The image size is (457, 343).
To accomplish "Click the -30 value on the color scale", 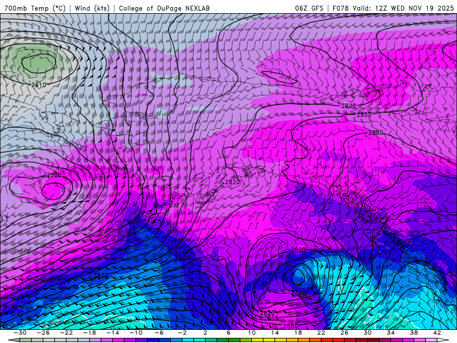I will point(20,333).
